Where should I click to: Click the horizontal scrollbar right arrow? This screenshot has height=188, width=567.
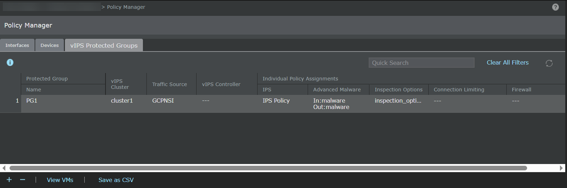click(x=561, y=168)
